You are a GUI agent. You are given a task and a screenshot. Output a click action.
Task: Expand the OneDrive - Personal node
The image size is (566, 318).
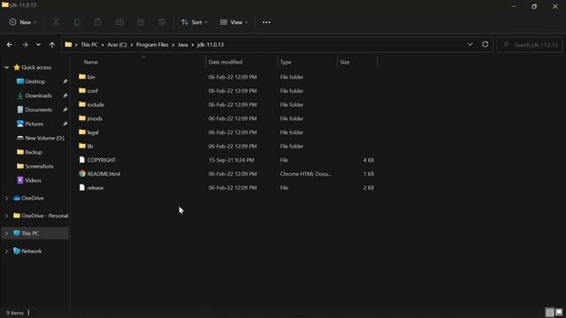6,216
